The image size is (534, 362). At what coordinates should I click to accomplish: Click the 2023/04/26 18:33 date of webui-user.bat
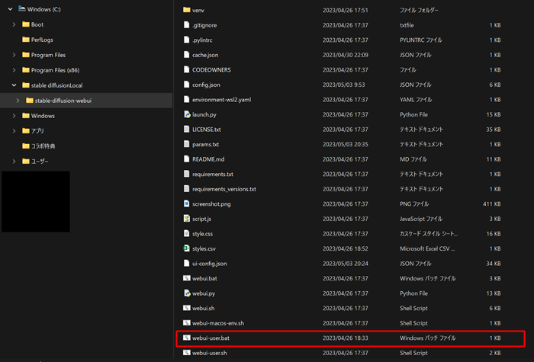pos(346,338)
